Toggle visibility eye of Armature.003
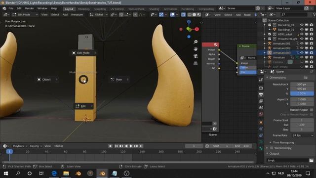The height and width of the screenshot is (178, 316). coord(302,53)
